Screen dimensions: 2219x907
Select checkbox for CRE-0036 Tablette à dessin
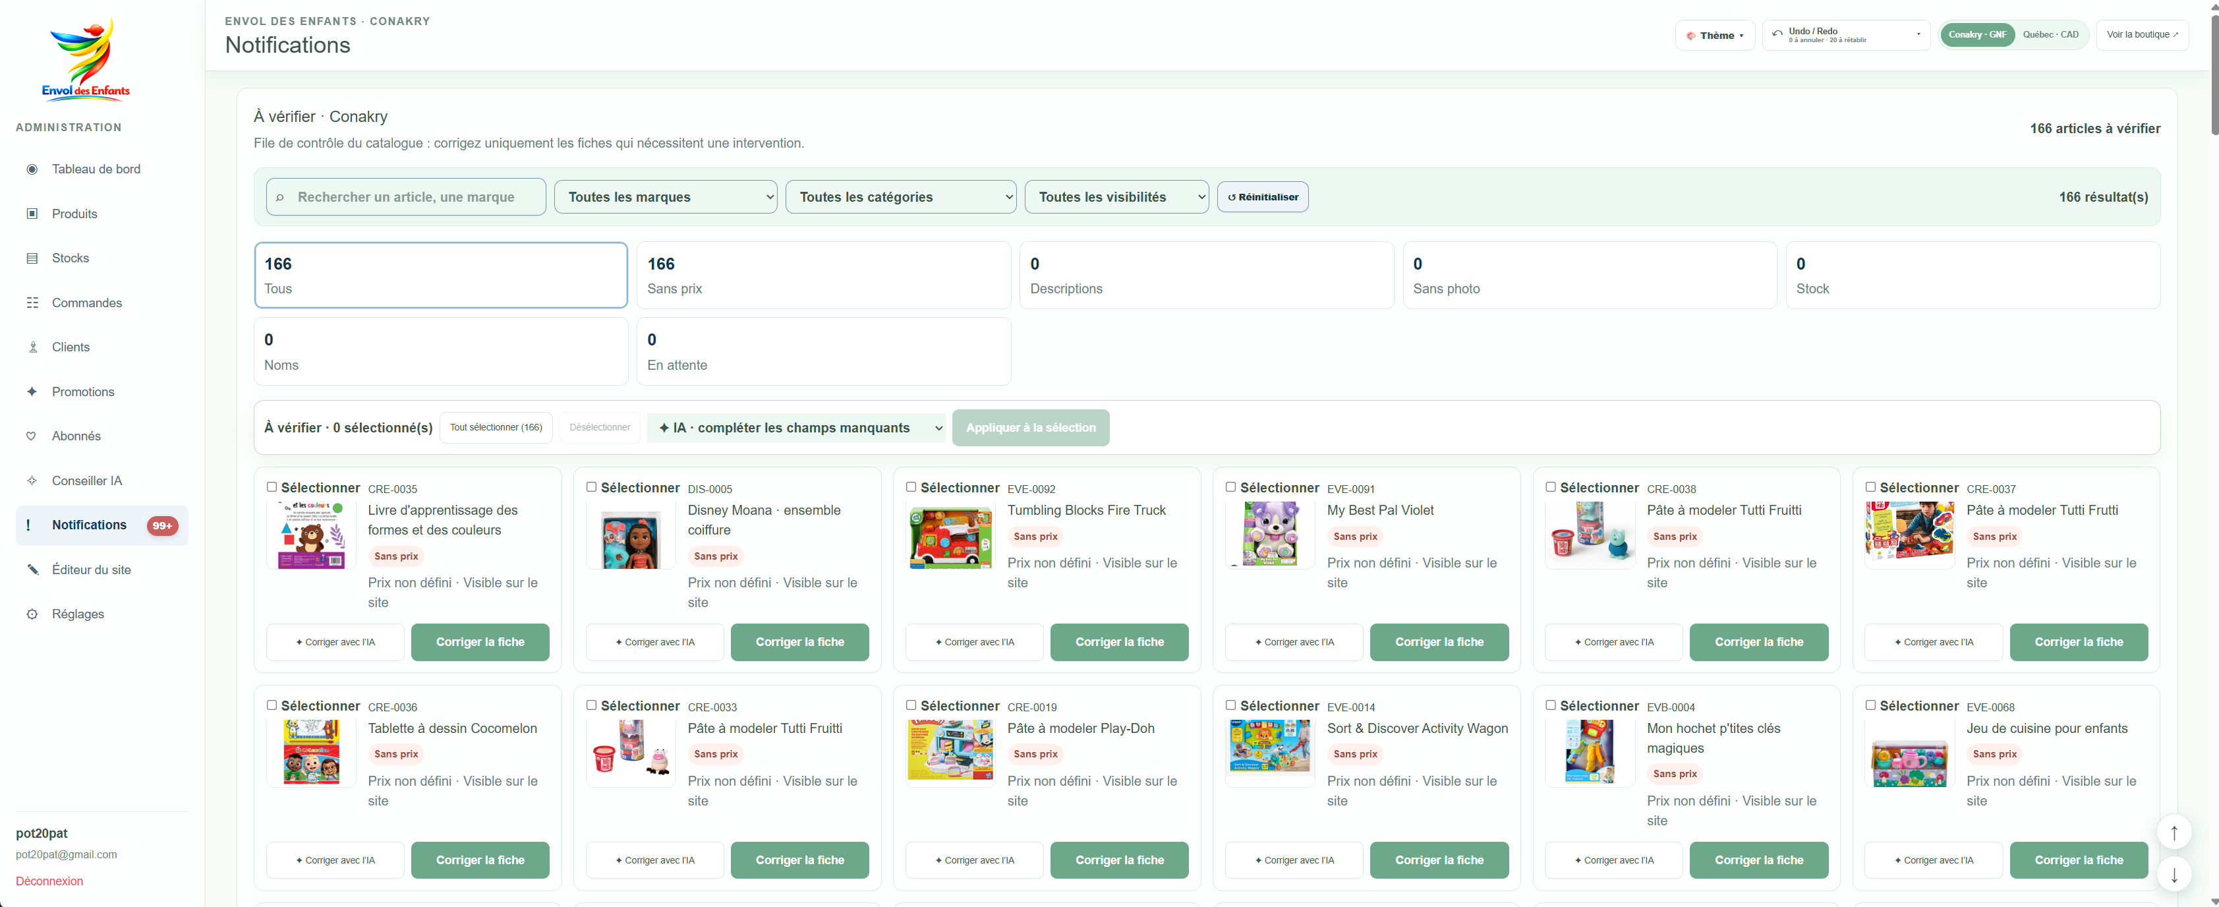(272, 705)
